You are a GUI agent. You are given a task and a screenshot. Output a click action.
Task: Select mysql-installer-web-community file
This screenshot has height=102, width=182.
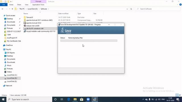click(41, 31)
